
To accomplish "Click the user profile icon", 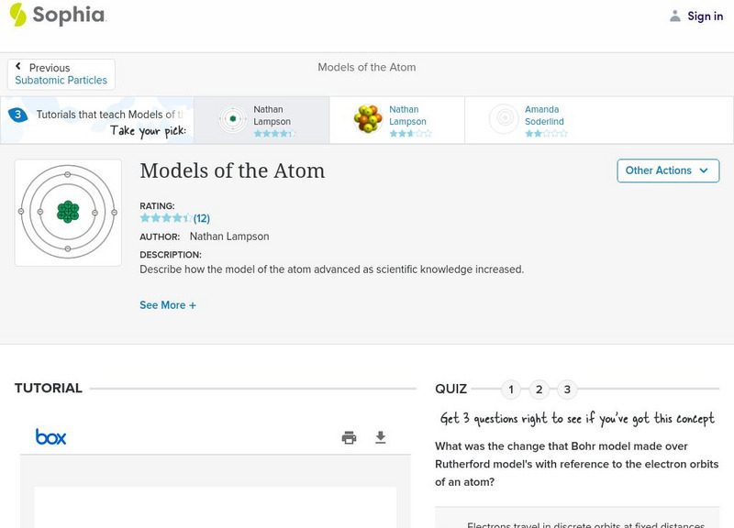I will click(675, 16).
